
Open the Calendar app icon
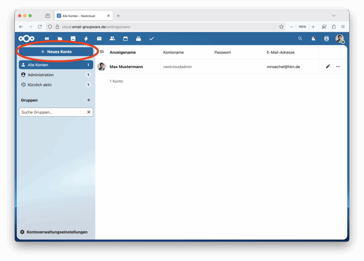tap(125, 38)
